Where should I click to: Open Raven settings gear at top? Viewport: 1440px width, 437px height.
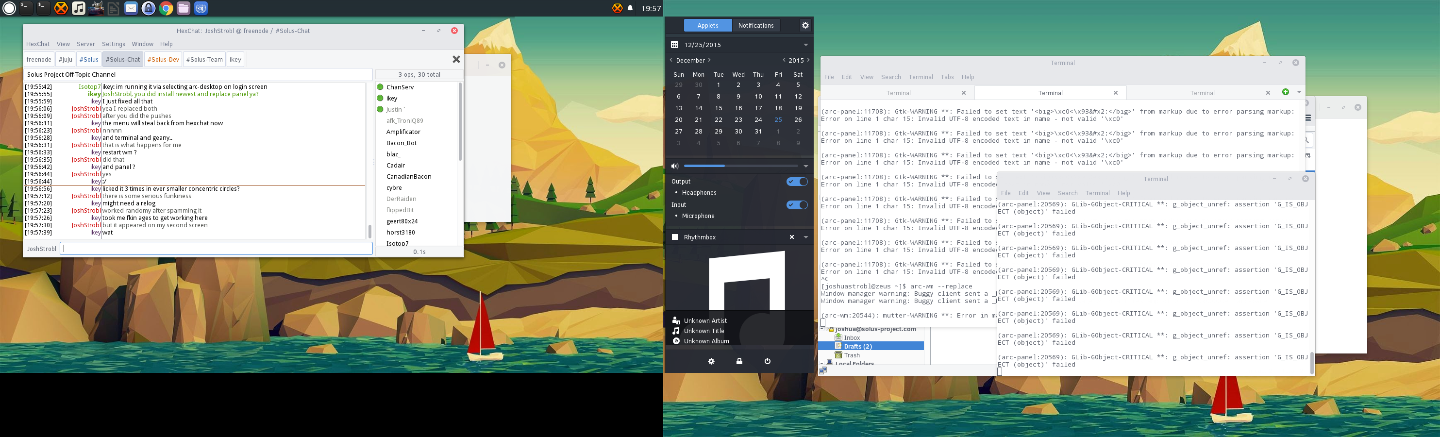click(805, 25)
